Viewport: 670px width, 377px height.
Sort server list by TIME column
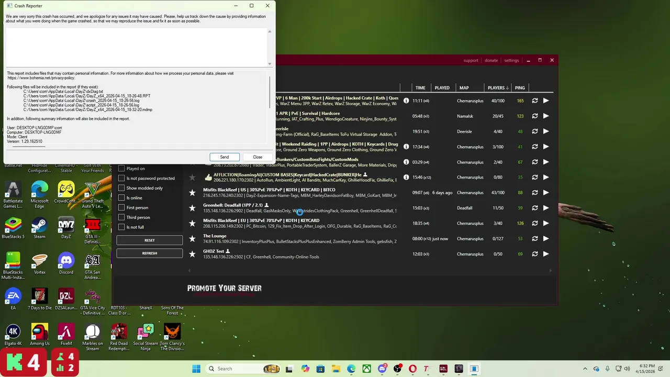click(x=420, y=88)
